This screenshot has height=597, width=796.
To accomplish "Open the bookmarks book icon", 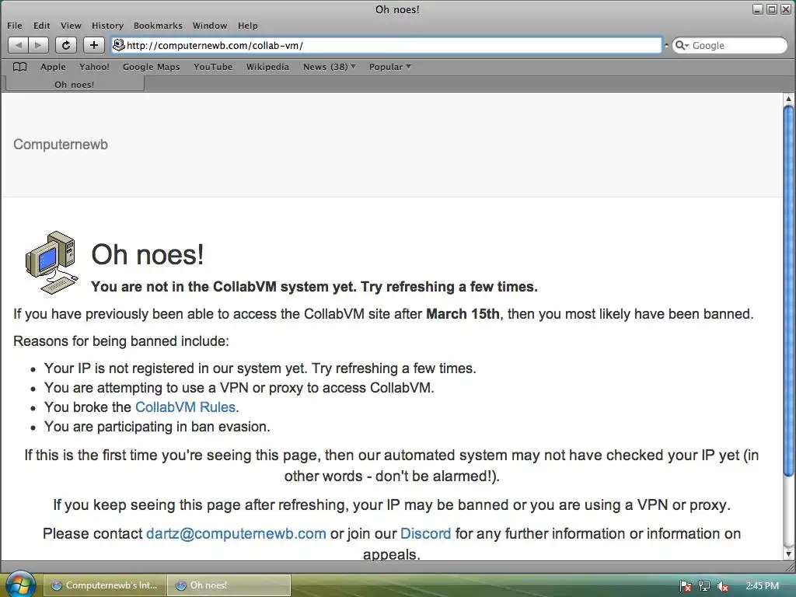I will pos(19,67).
